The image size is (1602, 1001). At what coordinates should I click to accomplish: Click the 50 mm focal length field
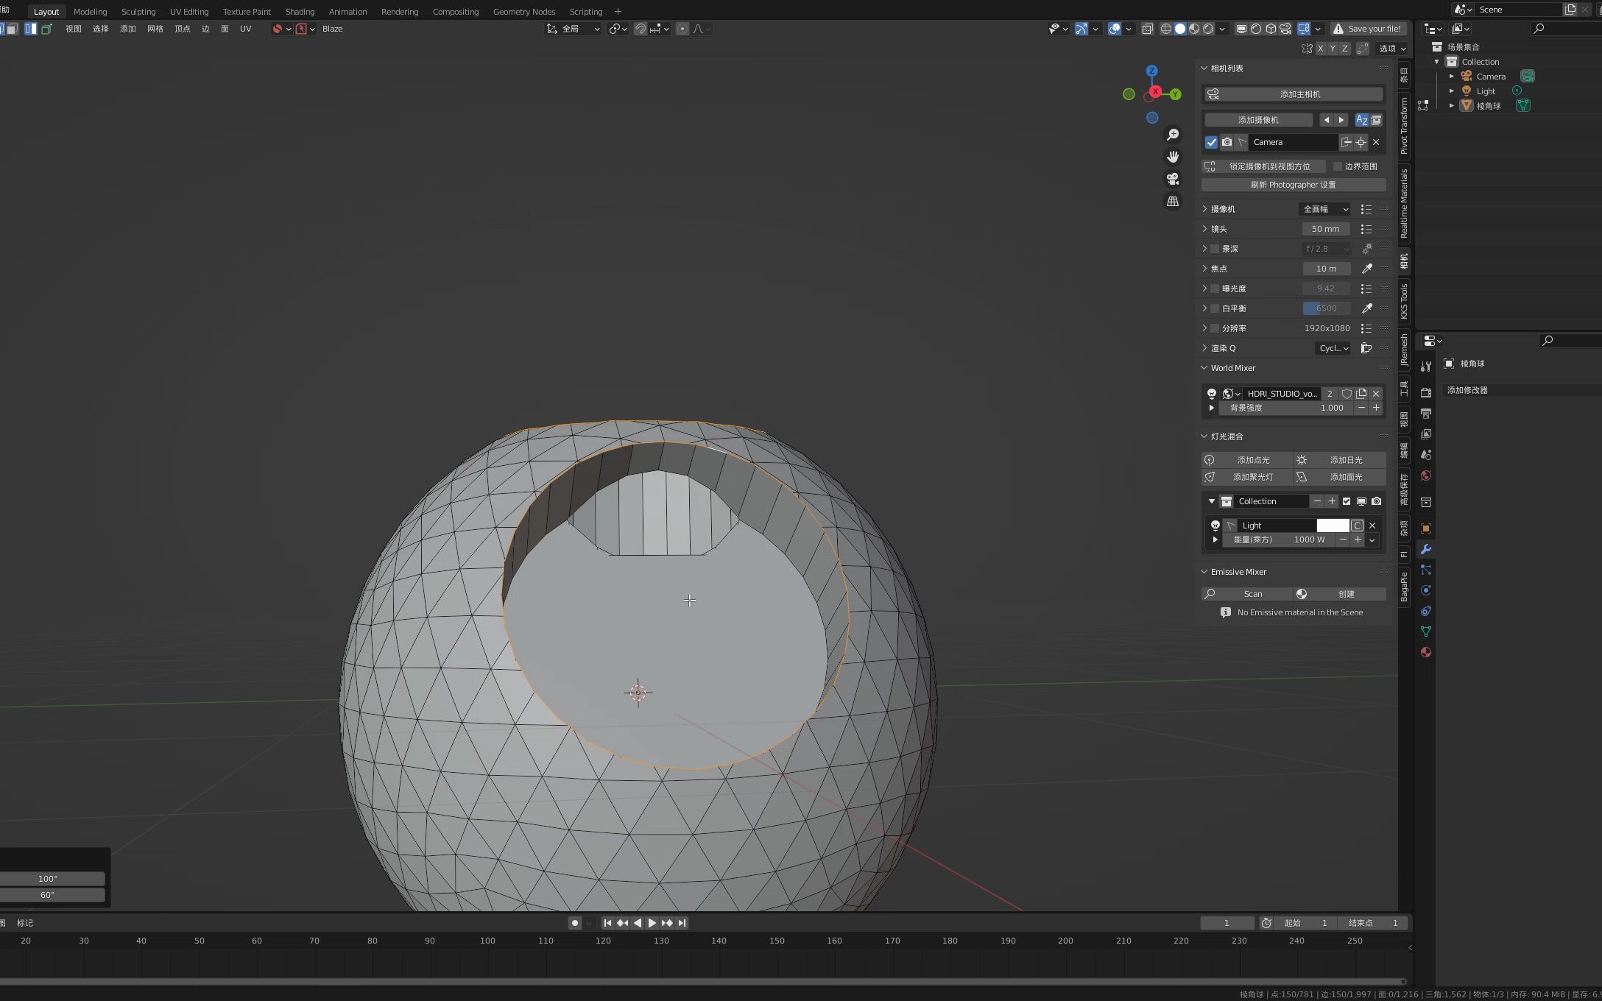point(1325,229)
